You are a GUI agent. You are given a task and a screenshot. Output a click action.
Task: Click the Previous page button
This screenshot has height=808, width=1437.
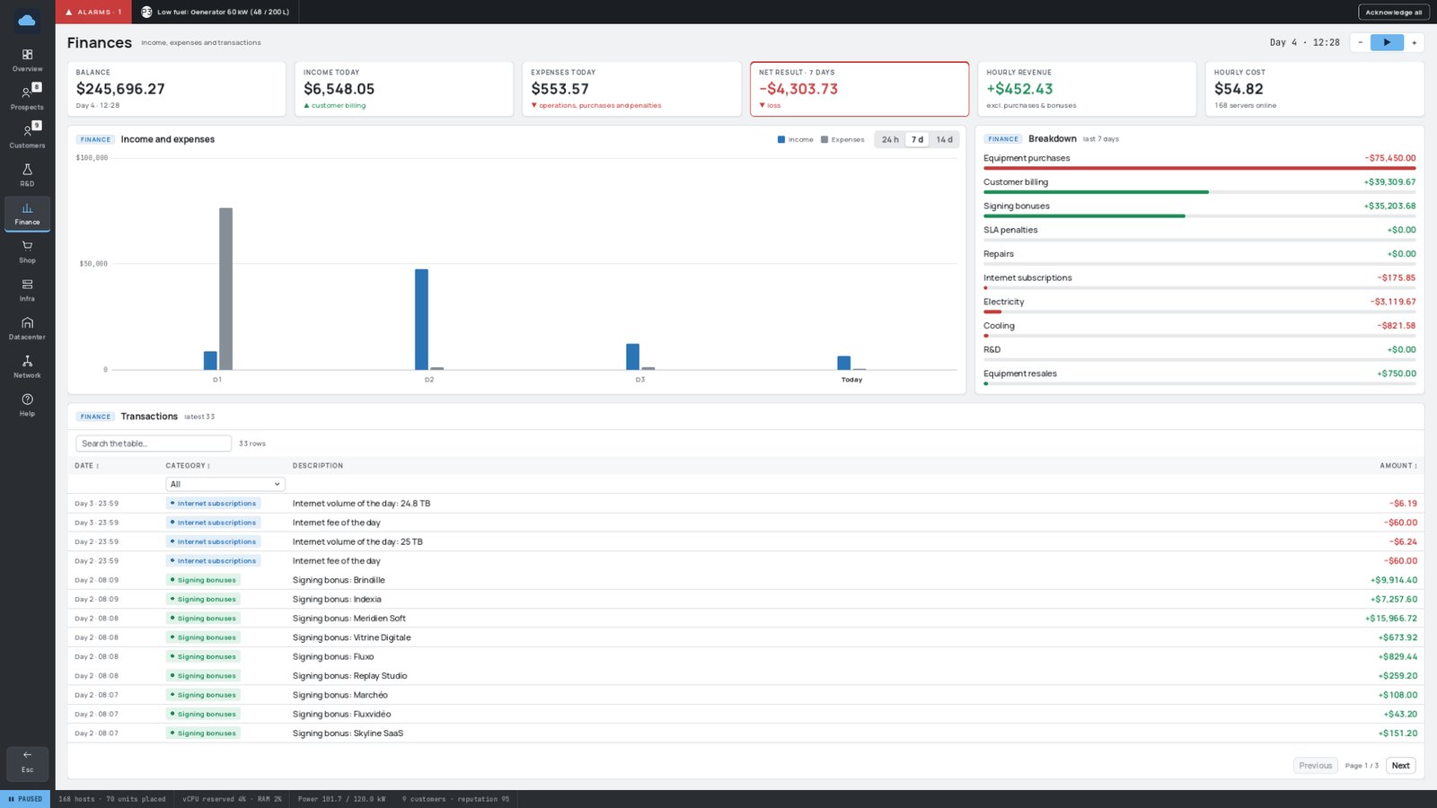click(x=1316, y=766)
